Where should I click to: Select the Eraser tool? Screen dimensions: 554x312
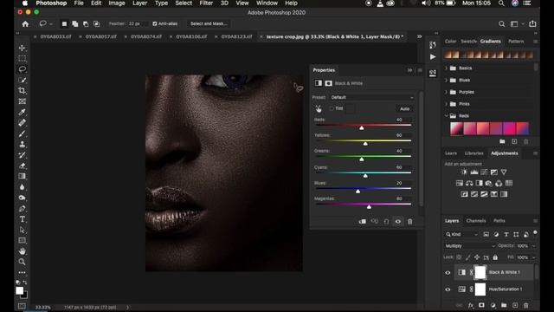tap(22, 166)
